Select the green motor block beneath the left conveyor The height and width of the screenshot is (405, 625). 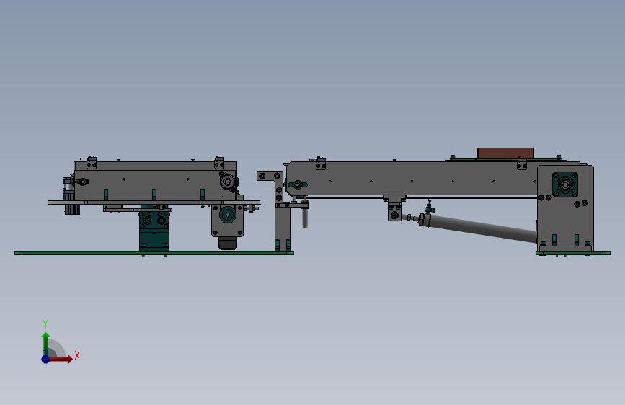pyautogui.click(x=154, y=231)
